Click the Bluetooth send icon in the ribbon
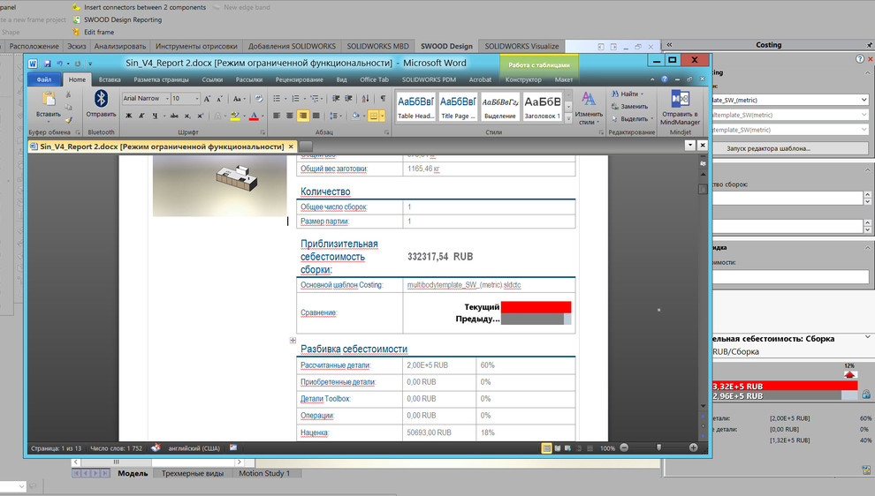The height and width of the screenshot is (496, 875). 101,98
